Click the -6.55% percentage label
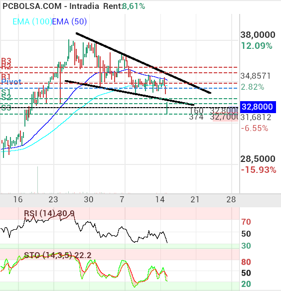Image resolution: width=281 pixels, height=291 pixels. (x=255, y=128)
